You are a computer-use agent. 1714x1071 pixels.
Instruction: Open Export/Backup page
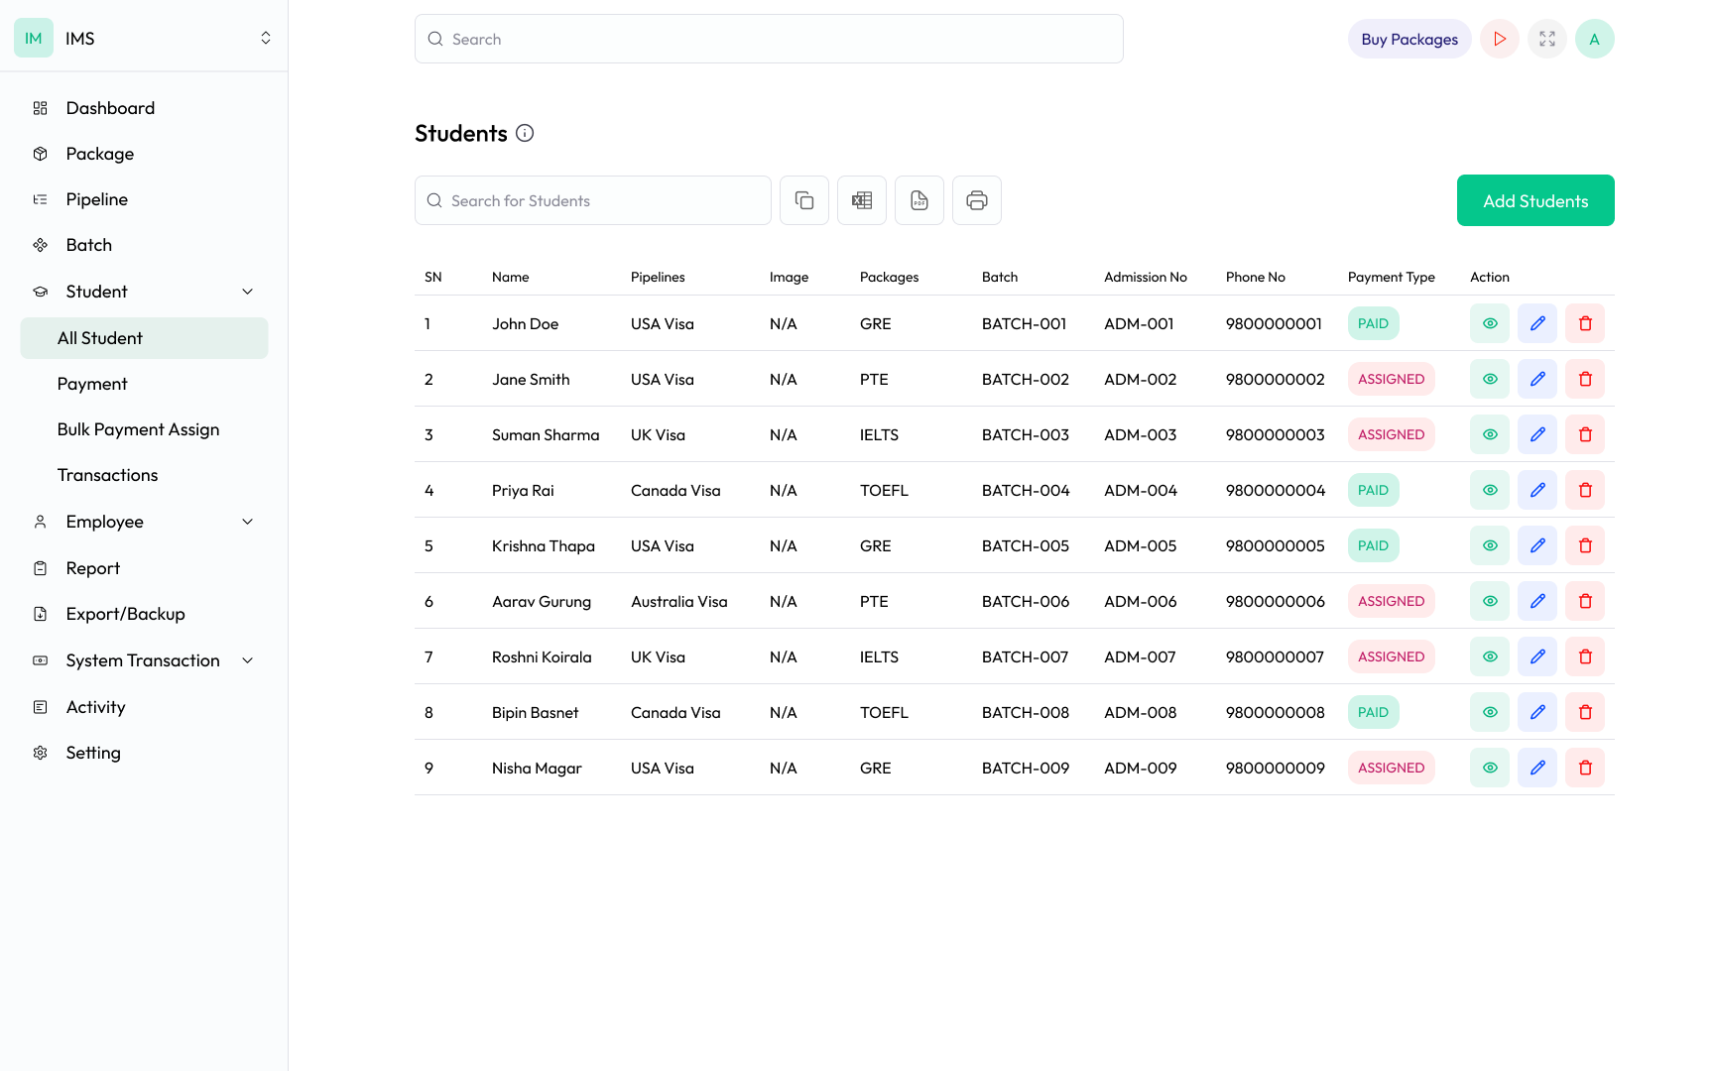[144, 614]
